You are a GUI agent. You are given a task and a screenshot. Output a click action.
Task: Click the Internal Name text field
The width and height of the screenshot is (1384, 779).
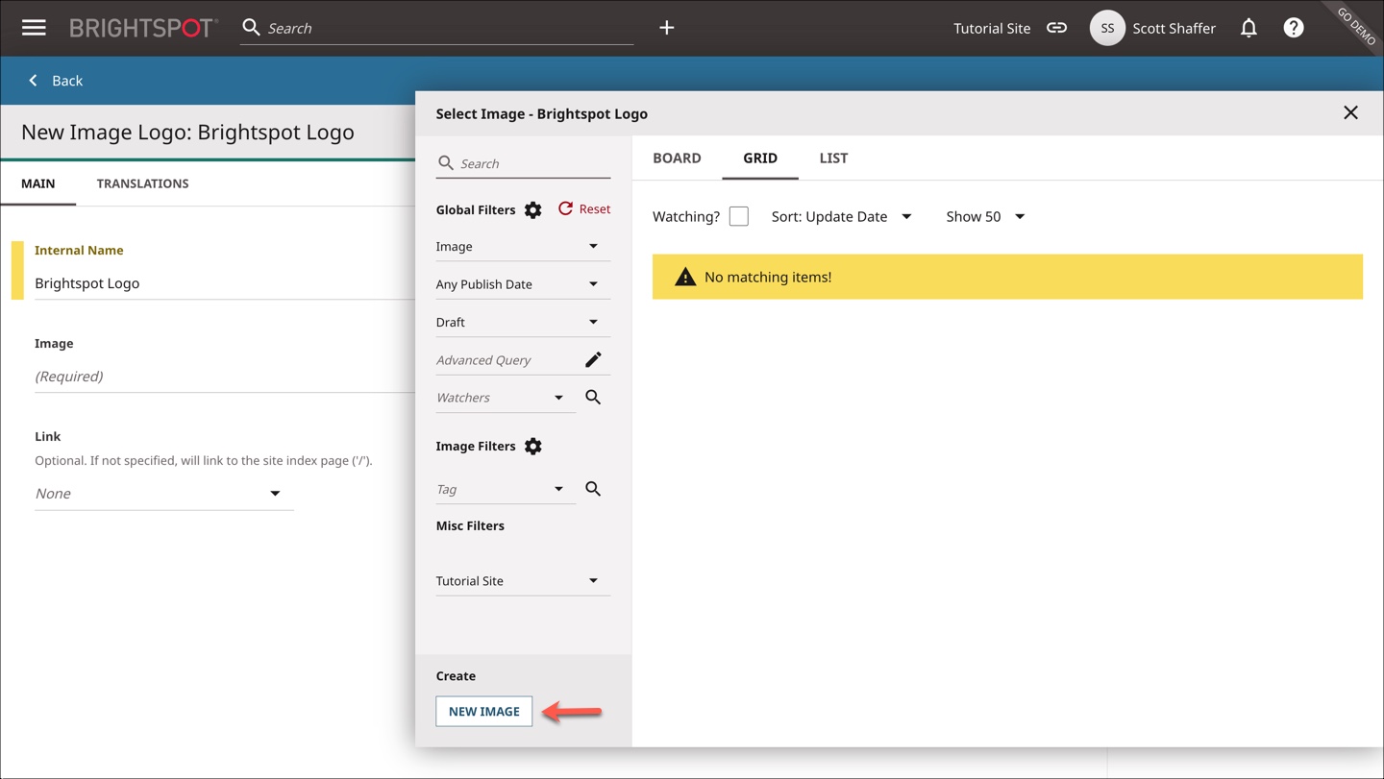pyautogui.click(x=225, y=283)
